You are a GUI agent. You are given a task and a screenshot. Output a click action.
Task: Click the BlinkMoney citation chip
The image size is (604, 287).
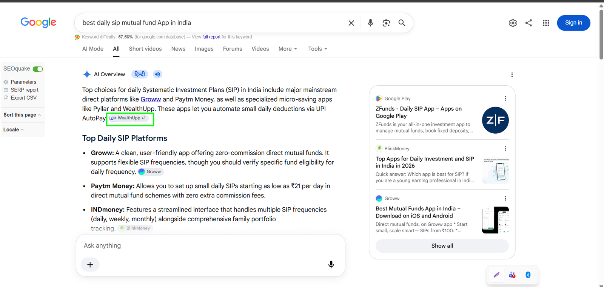pos(135,228)
